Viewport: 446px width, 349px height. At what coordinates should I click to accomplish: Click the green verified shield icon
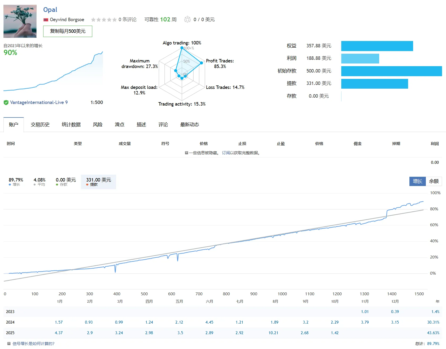point(6,103)
